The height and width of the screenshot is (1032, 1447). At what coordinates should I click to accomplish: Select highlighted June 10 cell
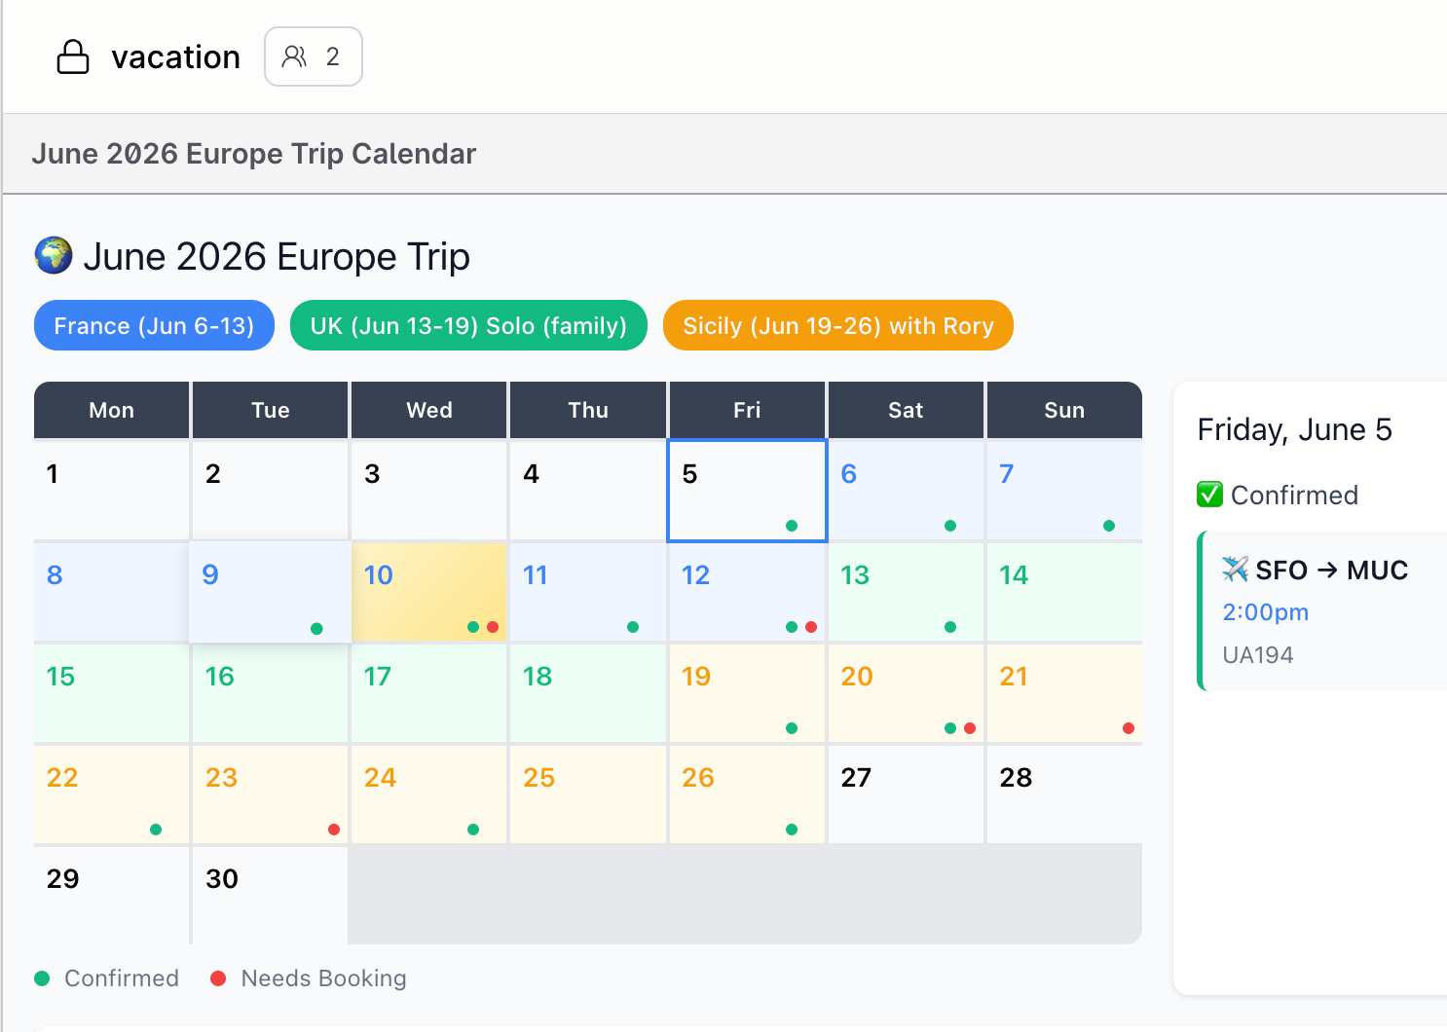tap(429, 592)
